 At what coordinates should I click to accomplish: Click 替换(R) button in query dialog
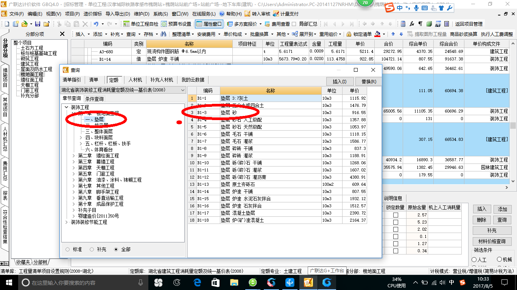(369, 82)
